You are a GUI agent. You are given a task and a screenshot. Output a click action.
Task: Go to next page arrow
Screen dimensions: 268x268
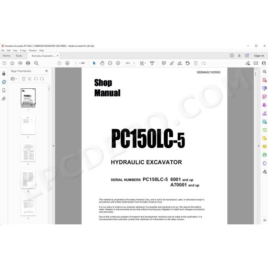[67, 63]
